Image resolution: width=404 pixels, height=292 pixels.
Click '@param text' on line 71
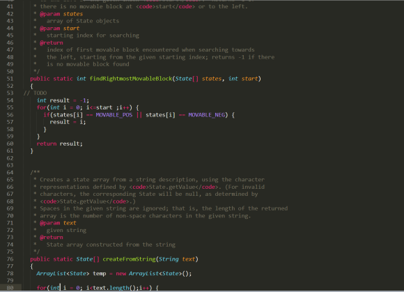58,223
